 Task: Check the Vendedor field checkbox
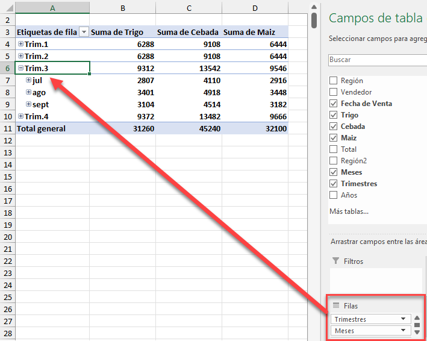pos(333,92)
